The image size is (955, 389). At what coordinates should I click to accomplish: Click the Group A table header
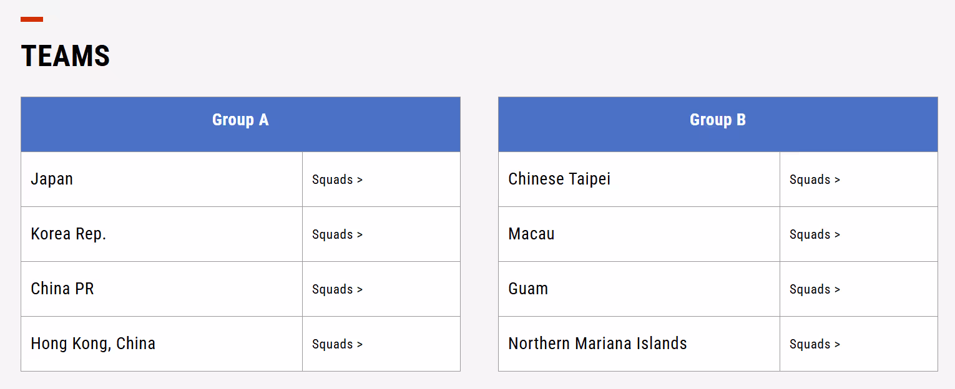click(240, 120)
